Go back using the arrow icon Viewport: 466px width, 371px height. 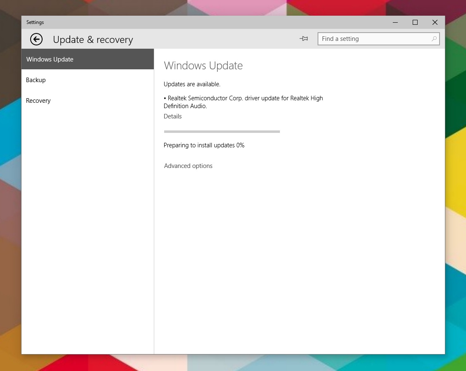click(36, 39)
